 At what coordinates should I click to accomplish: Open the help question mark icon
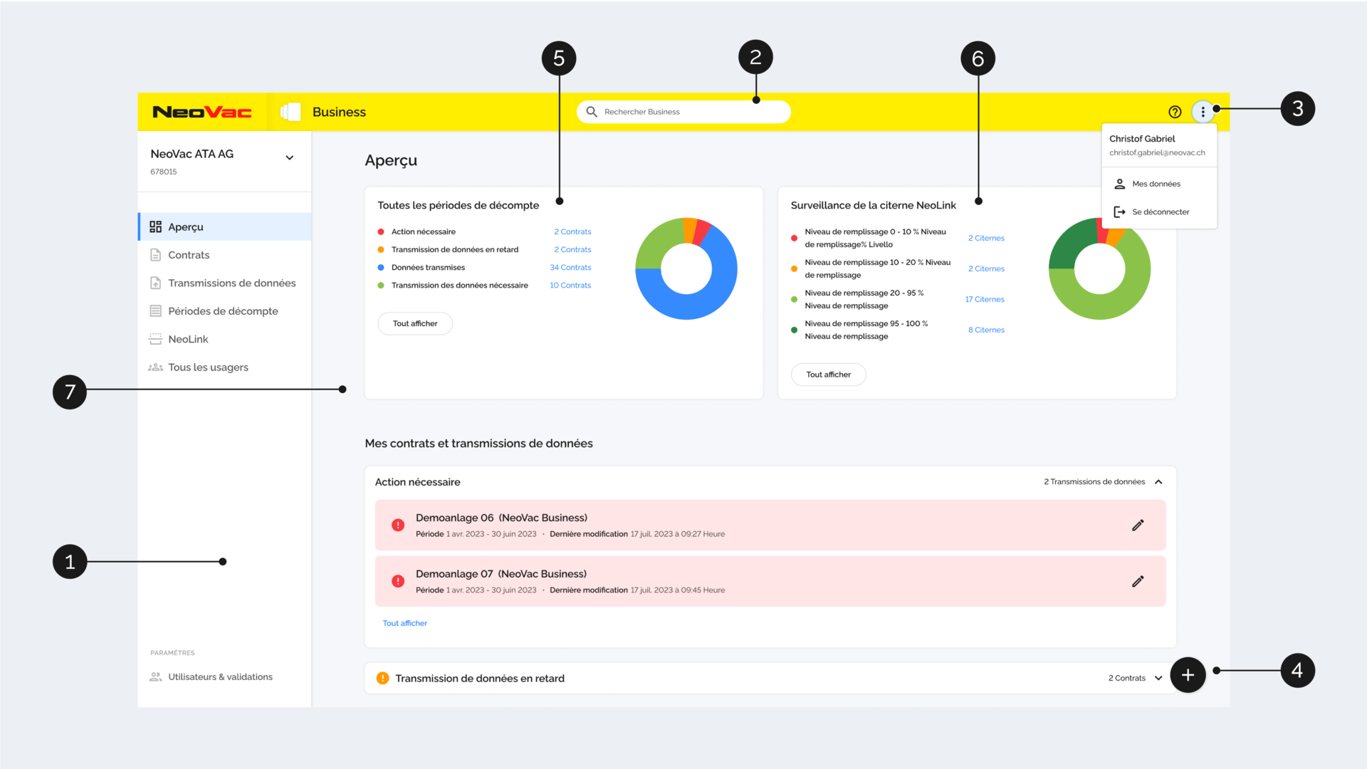pyautogui.click(x=1175, y=112)
